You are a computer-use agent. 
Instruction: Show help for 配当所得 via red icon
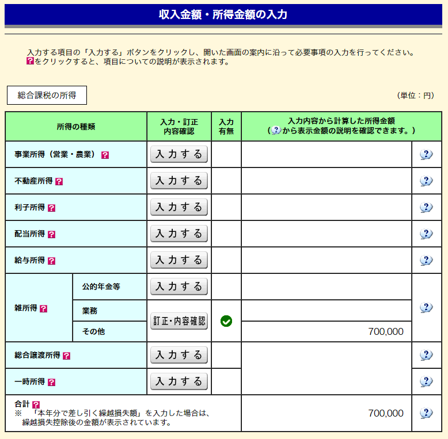(51, 234)
